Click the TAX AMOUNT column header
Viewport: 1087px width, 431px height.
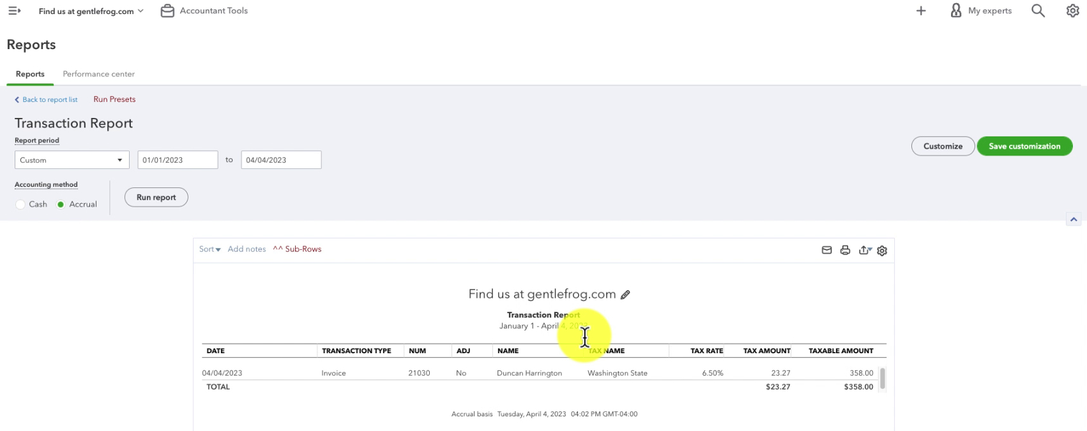coord(767,351)
